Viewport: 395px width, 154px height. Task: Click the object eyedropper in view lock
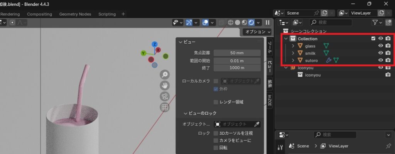257,124
